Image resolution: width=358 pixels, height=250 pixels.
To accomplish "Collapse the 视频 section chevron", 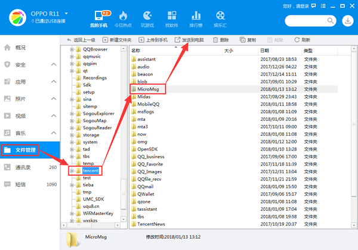I will tap(54, 116).
